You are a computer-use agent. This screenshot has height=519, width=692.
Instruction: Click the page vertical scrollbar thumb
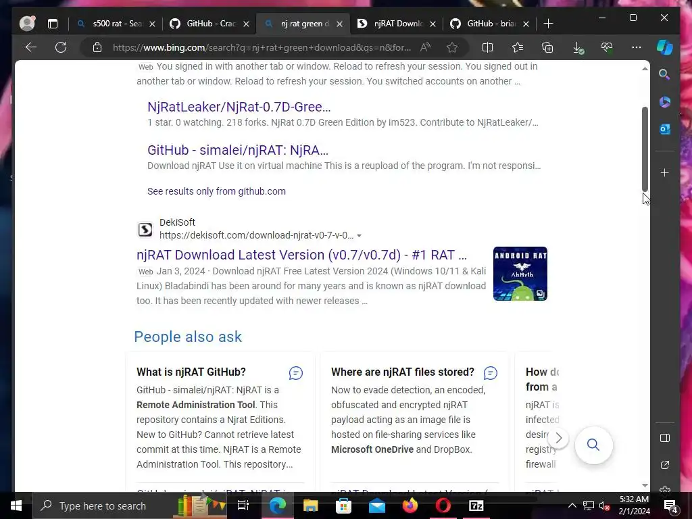(645, 149)
